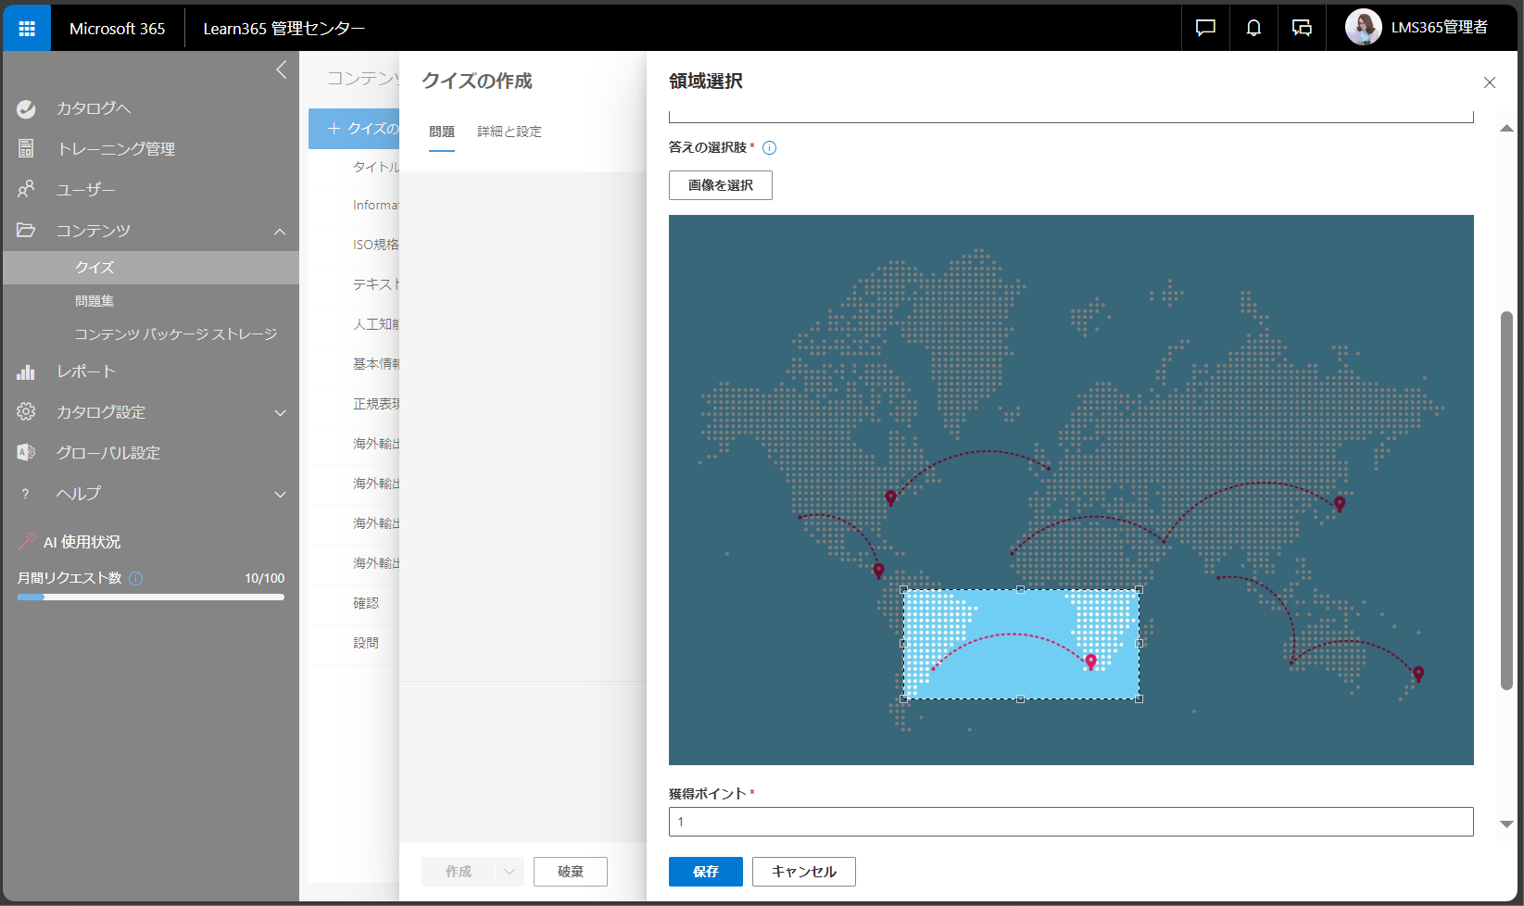Save the region with 保存
1524x906 pixels.
(x=706, y=872)
